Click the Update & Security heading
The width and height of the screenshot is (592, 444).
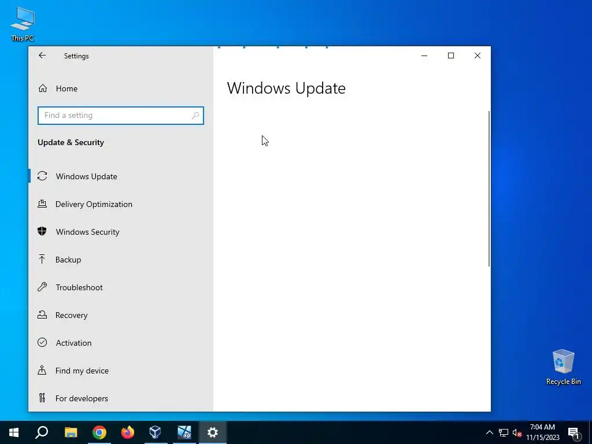point(71,142)
